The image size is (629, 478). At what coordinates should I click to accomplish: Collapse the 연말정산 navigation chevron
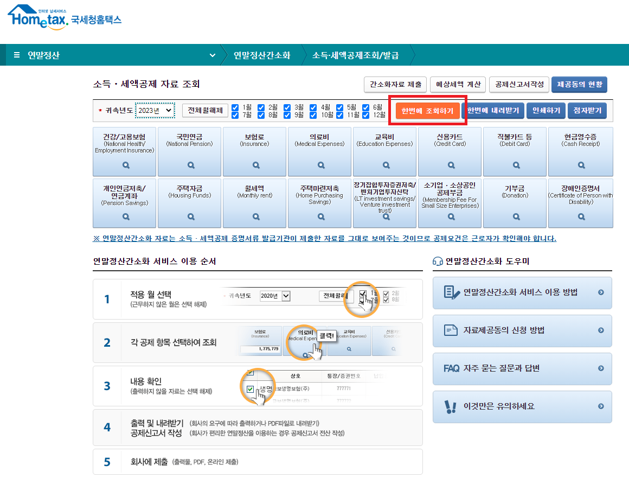[213, 55]
